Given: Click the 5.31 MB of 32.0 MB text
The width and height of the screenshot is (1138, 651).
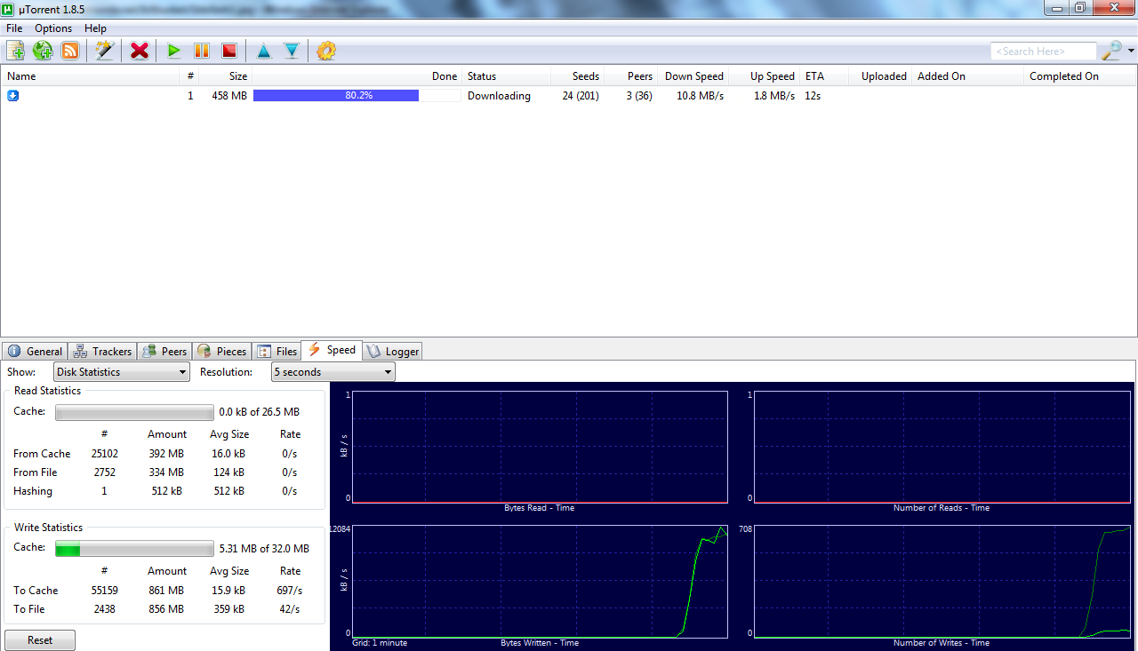Looking at the screenshot, I should click(264, 549).
